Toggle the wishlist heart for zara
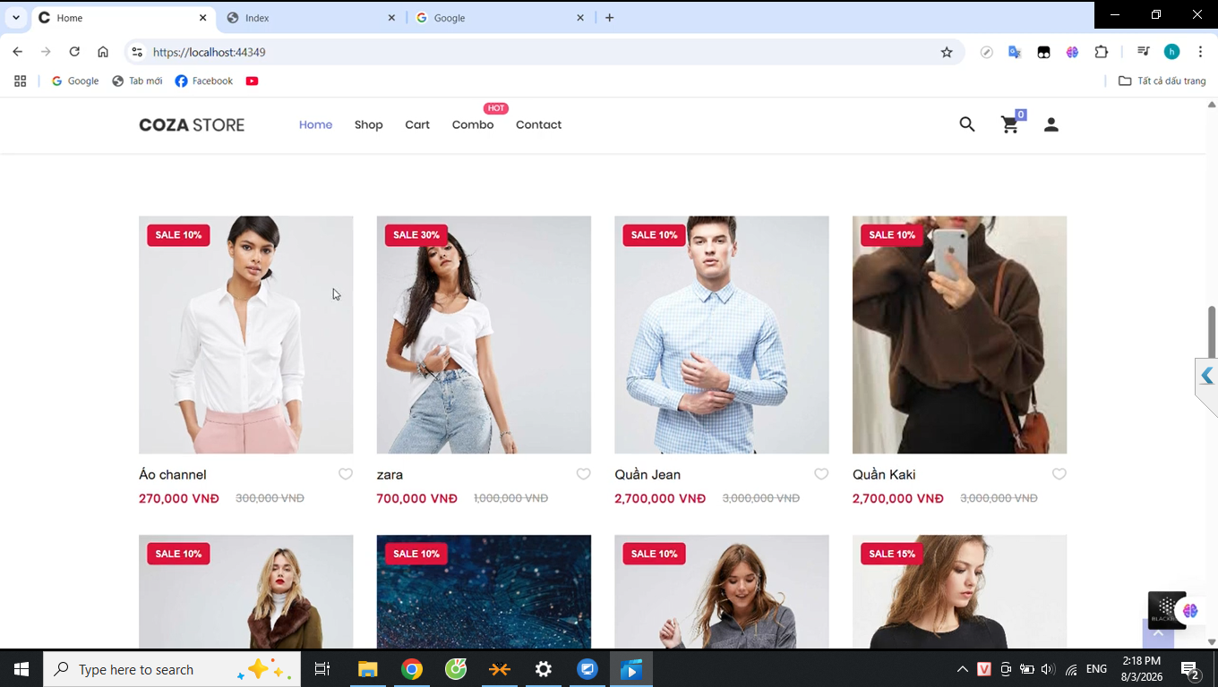 tap(583, 474)
